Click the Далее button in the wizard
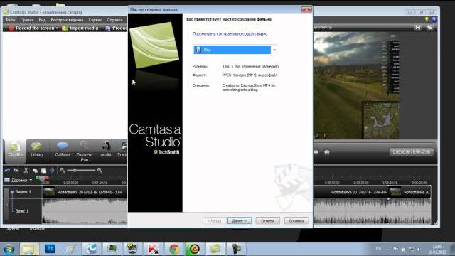 [x=240, y=221]
